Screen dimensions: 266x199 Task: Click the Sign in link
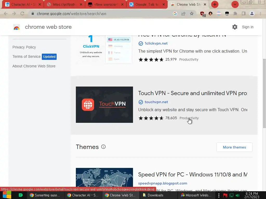click(248, 27)
